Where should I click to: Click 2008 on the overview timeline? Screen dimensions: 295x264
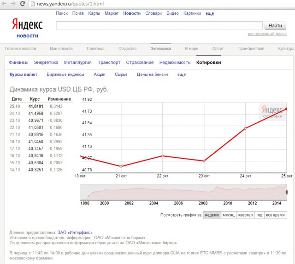pos(203,203)
